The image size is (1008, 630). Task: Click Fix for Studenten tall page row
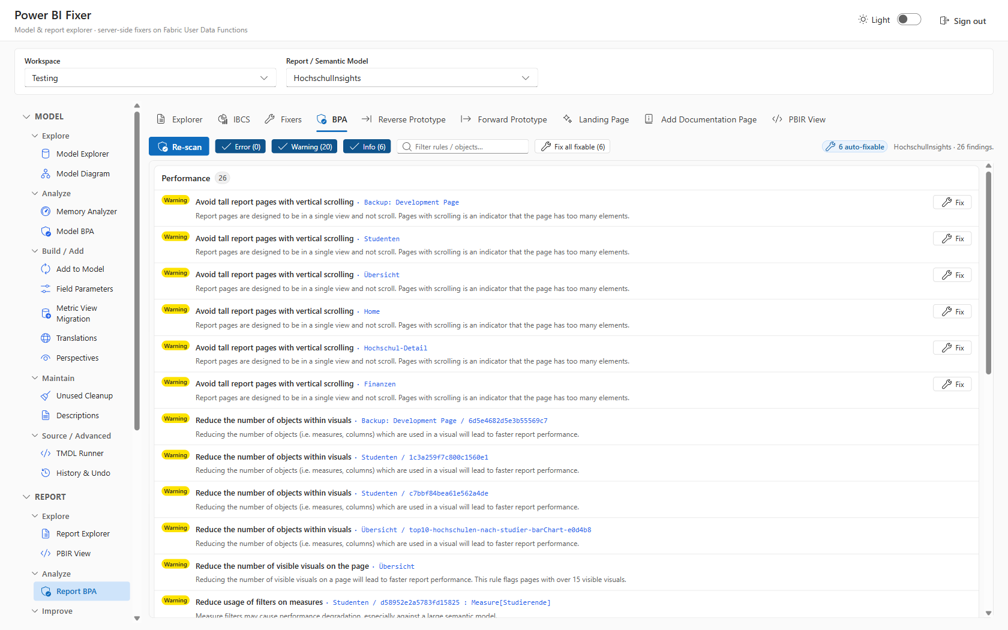952,239
